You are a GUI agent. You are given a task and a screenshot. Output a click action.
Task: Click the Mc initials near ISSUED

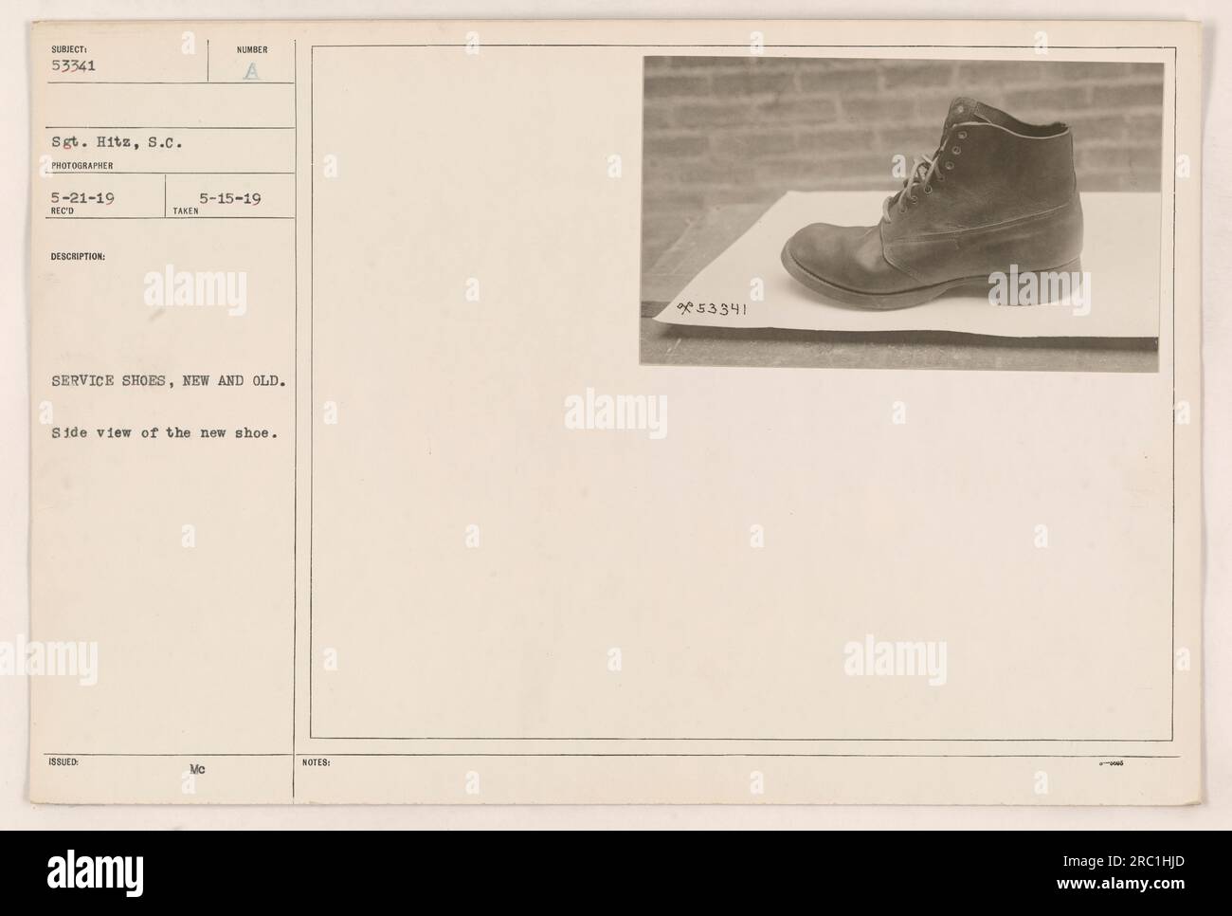(198, 771)
